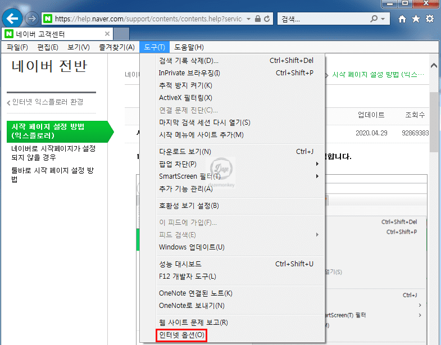Screen dimensions: 441x345
Task: Expand the address bar dropdown arrow
Action: (248, 19)
